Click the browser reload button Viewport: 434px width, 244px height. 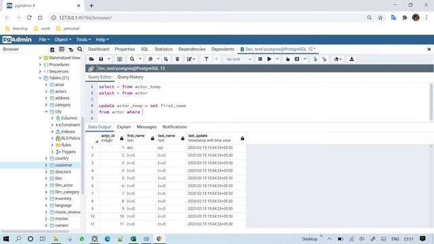29,18
